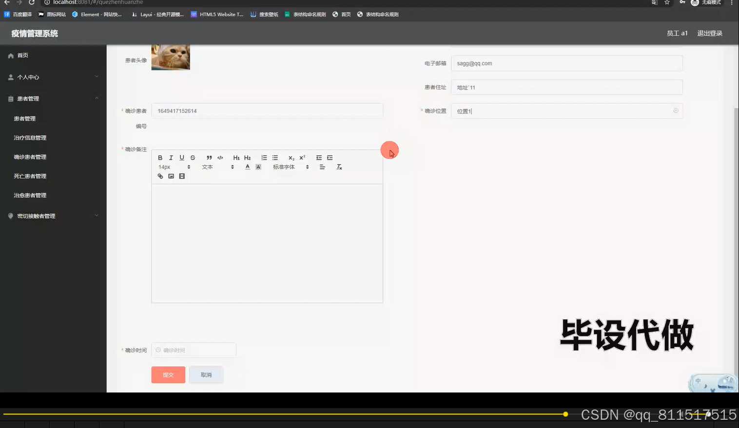Focus the 确诊患者编号 input field
Image resolution: width=739 pixels, height=428 pixels.
tap(267, 111)
